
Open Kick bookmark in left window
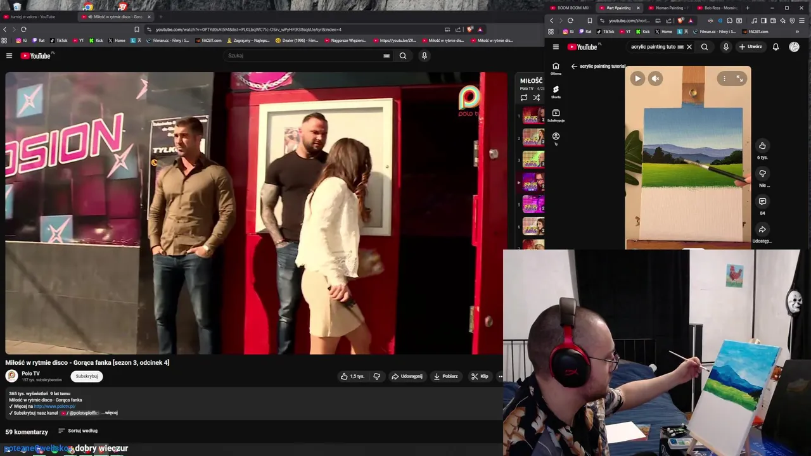(x=96, y=41)
